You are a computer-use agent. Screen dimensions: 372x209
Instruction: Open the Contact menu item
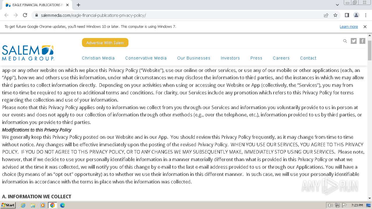pos(308,58)
